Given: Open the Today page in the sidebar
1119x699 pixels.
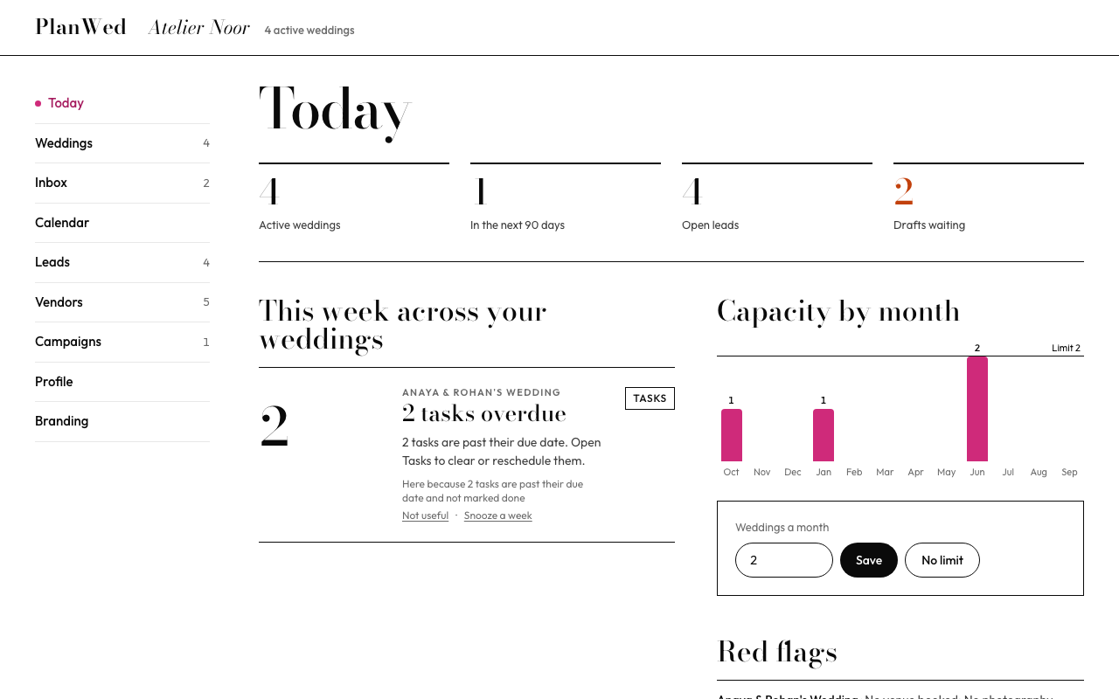Looking at the screenshot, I should [122, 103].
